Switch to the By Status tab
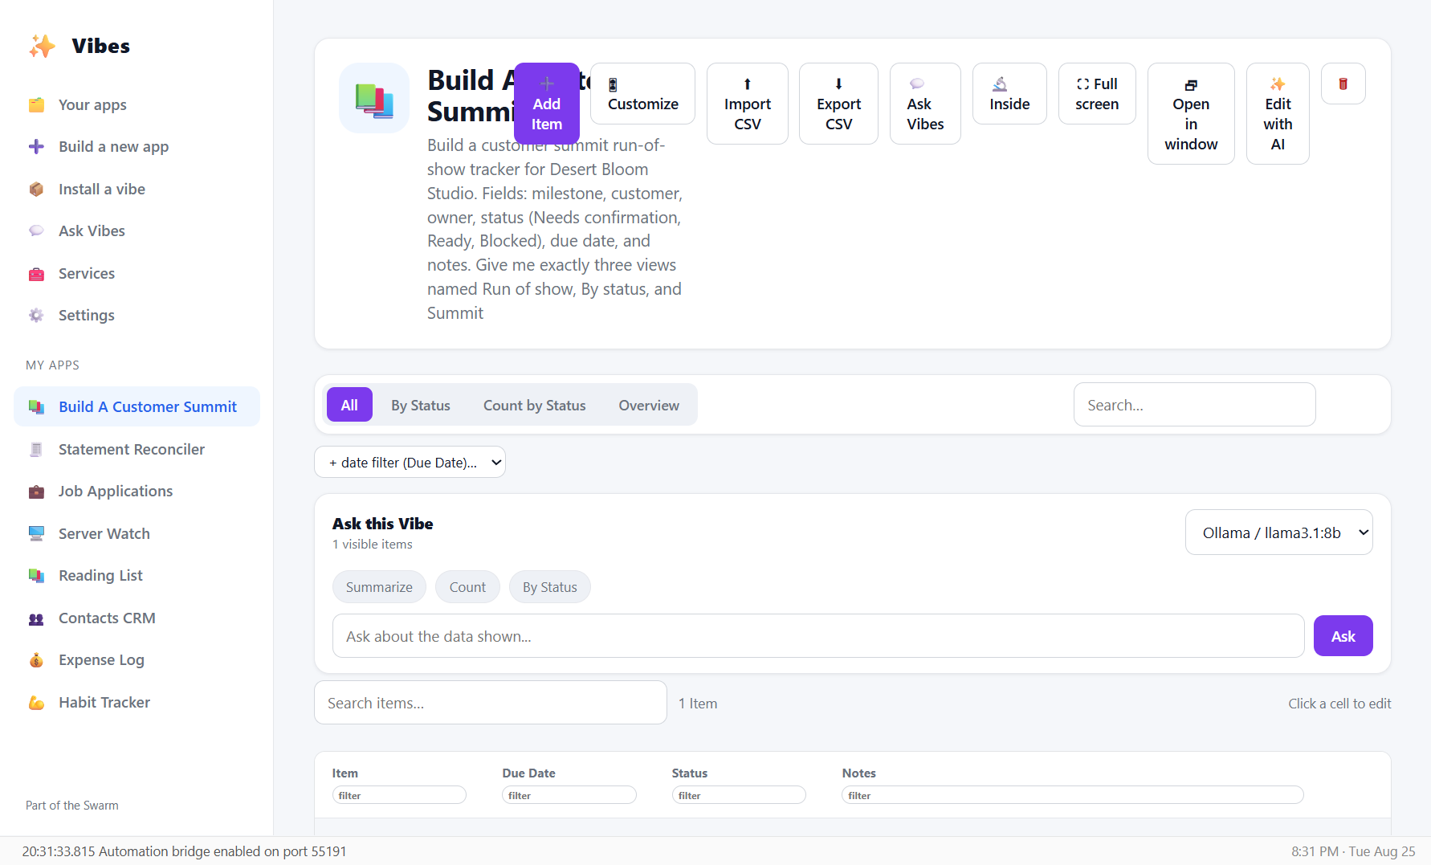Screen dimensions: 1431x865 pyautogui.click(x=421, y=406)
